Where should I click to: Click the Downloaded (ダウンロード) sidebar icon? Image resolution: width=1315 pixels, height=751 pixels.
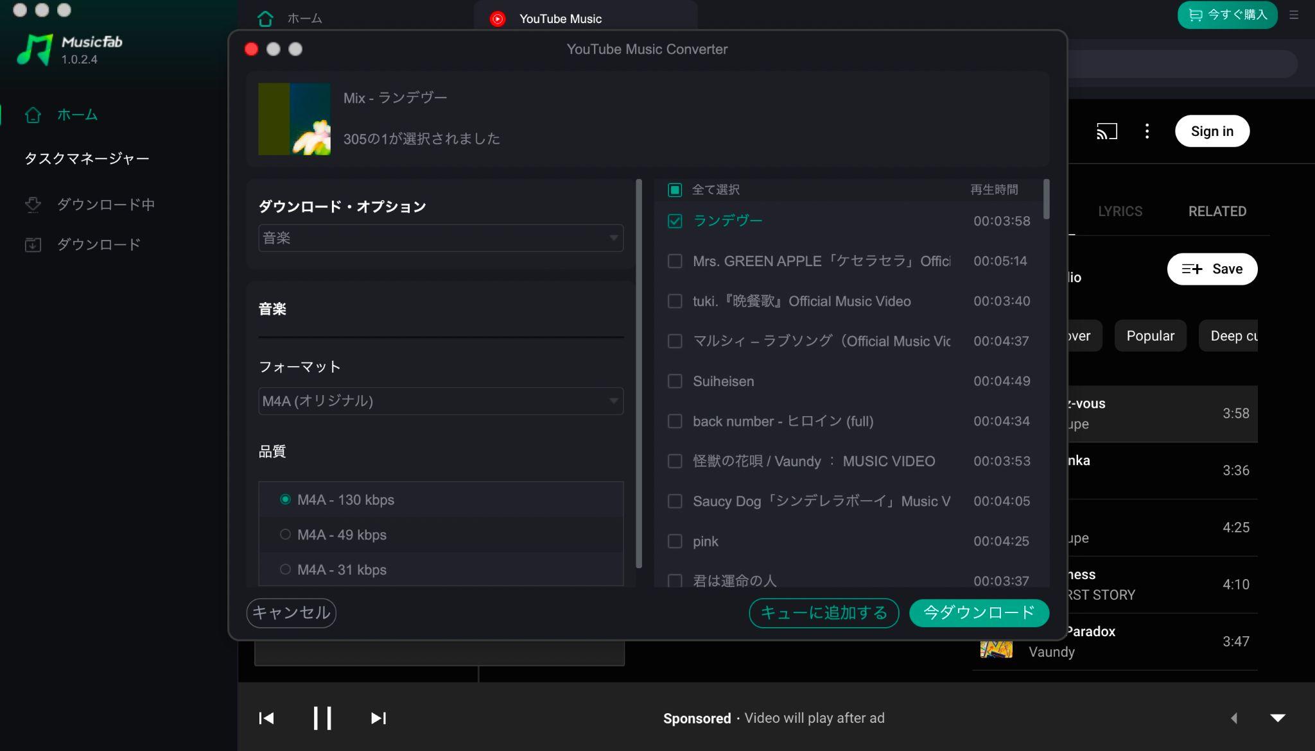33,244
